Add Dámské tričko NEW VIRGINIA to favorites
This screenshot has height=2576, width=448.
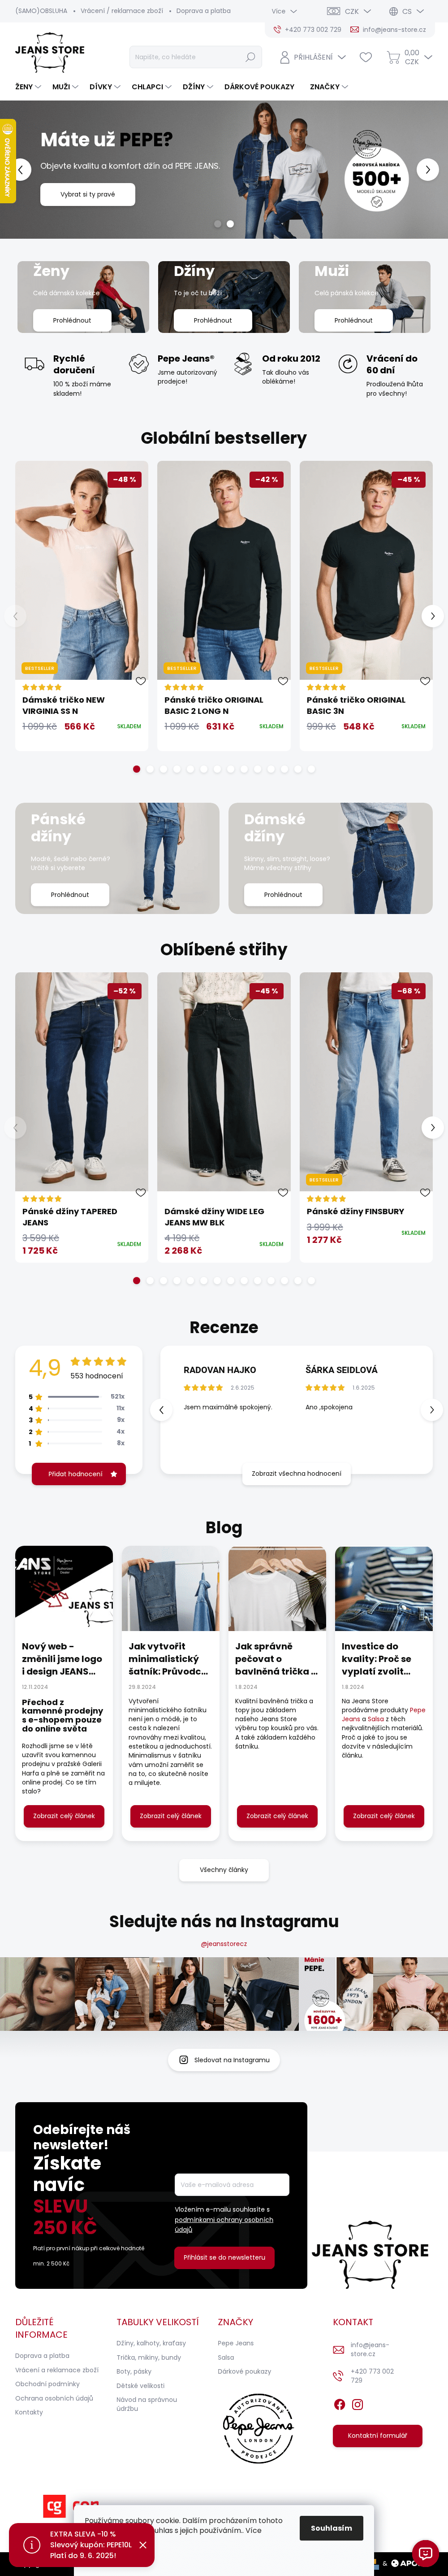[141, 681]
